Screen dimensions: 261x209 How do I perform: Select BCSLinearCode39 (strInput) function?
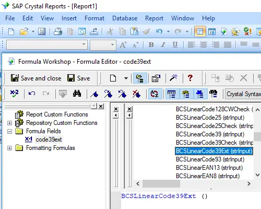coord(210,134)
